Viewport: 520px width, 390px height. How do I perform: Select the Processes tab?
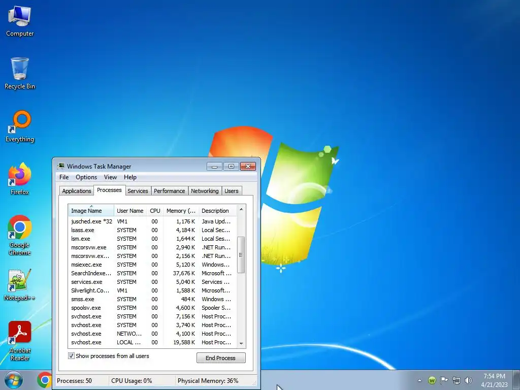109,190
